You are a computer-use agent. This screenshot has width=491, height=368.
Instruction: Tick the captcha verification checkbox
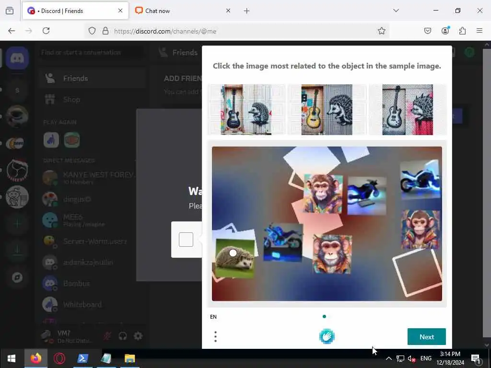[186, 240]
